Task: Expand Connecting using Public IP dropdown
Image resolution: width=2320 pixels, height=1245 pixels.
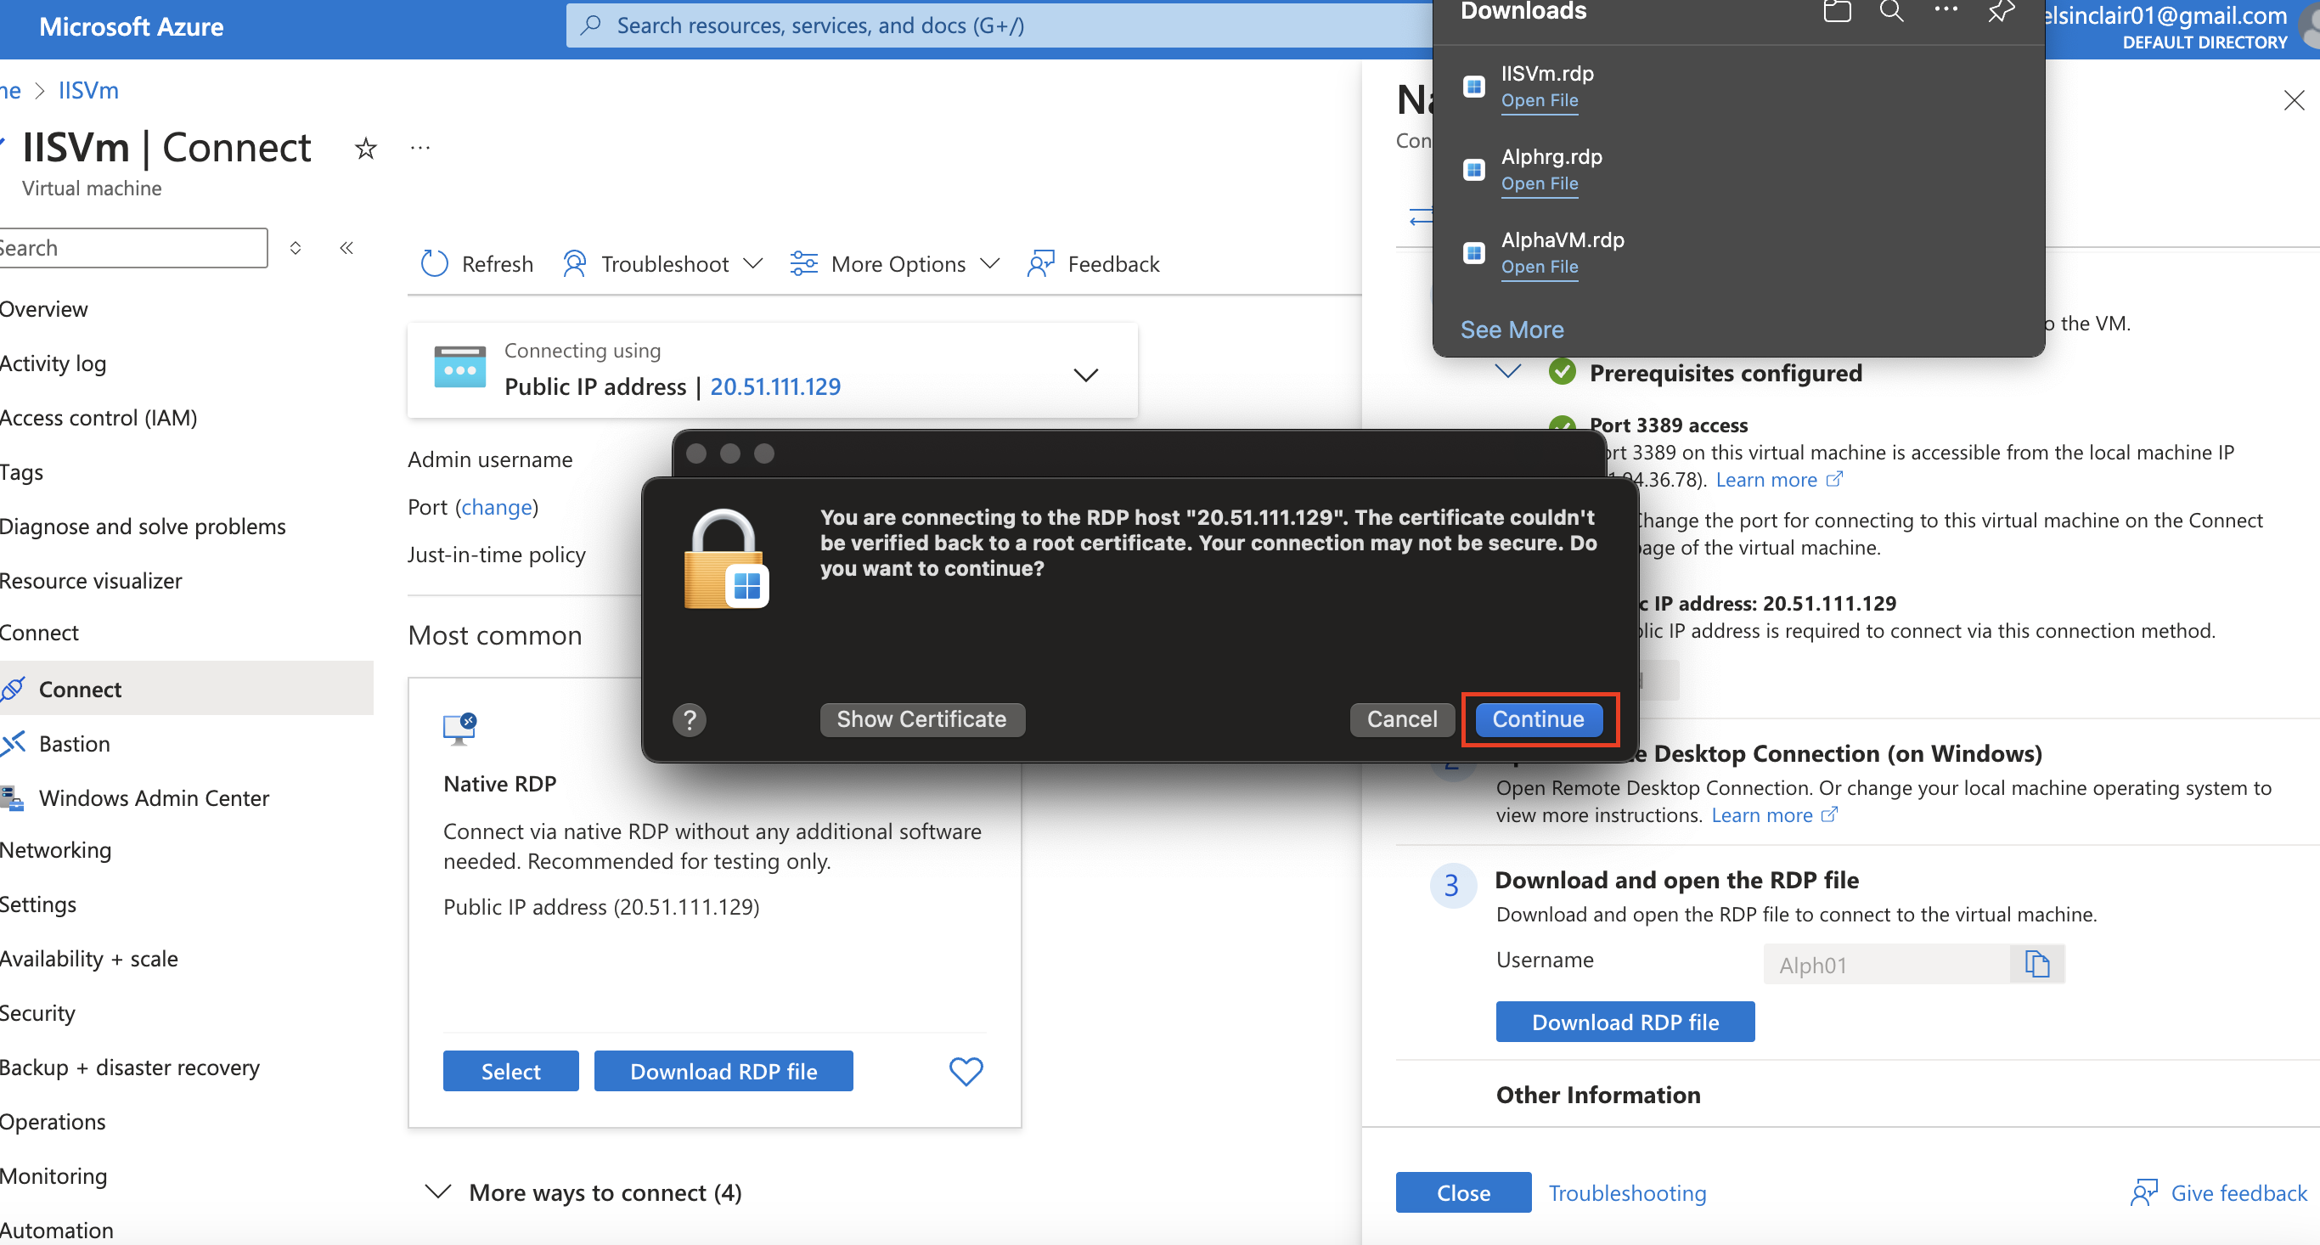Action: coord(1086,375)
